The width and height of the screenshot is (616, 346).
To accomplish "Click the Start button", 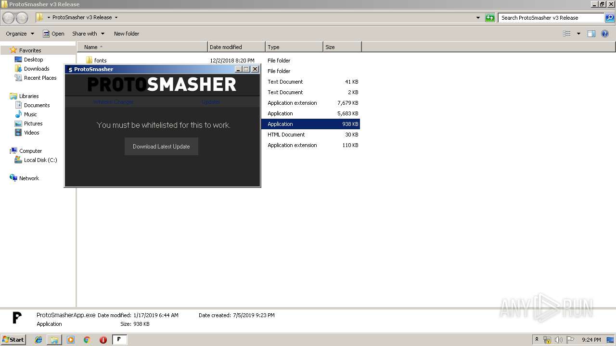I will tap(13, 340).
